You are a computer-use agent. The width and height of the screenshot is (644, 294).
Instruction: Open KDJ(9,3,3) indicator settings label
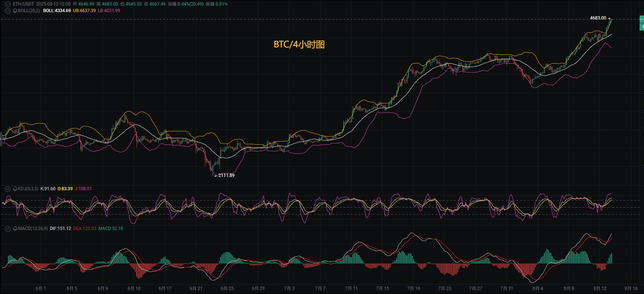click(28, 189)
